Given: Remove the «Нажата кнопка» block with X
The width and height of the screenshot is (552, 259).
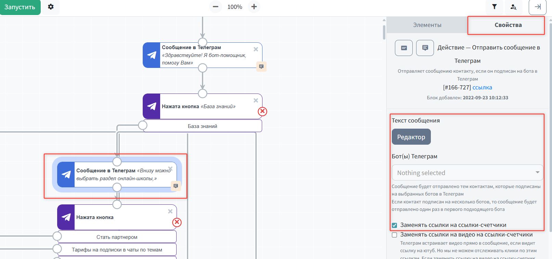Looking at the screenshot, I should [170, 212].
